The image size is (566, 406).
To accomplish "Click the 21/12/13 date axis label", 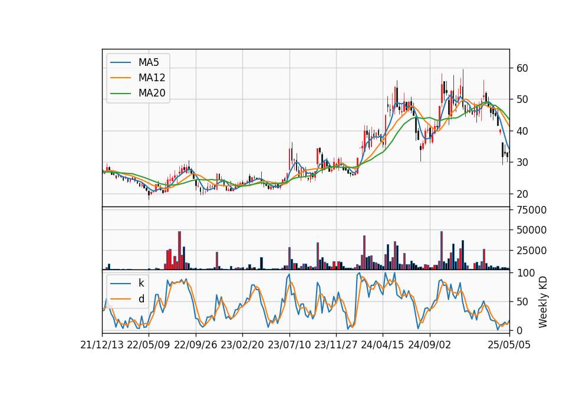I will pyautogui.click(x=102, y=345).
